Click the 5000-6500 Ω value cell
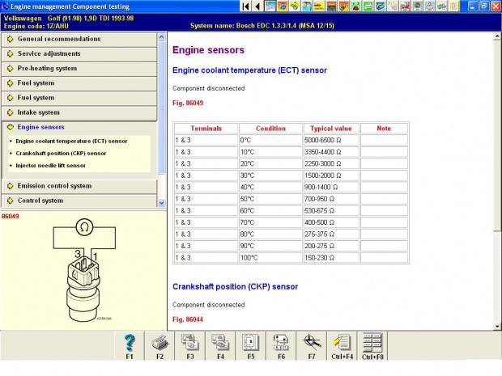The height and width of the screenshot is (376, 502). point(331,141)
